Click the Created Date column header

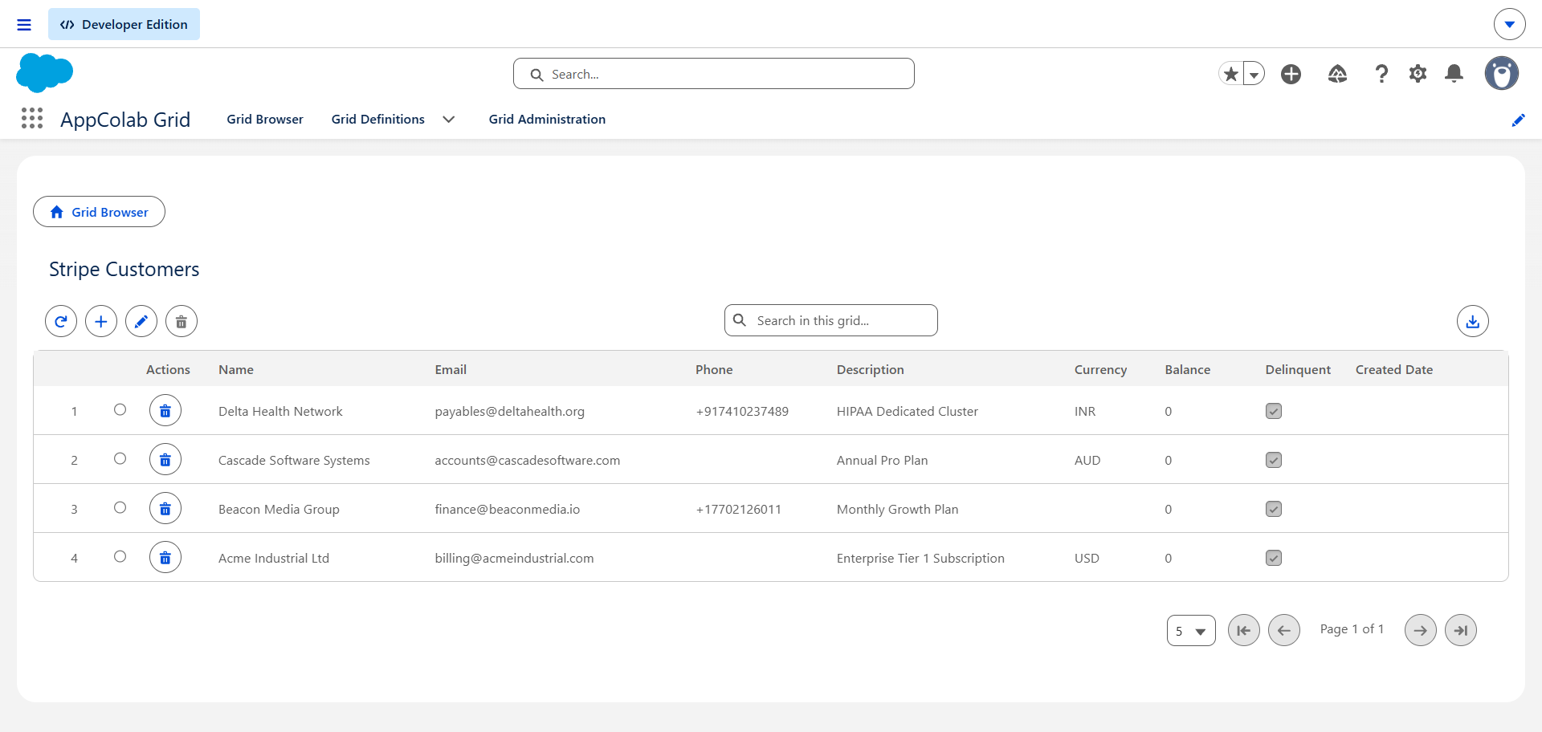[x=1394, y=370]
